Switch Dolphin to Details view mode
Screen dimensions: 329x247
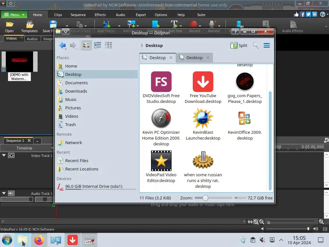[109, 45]
